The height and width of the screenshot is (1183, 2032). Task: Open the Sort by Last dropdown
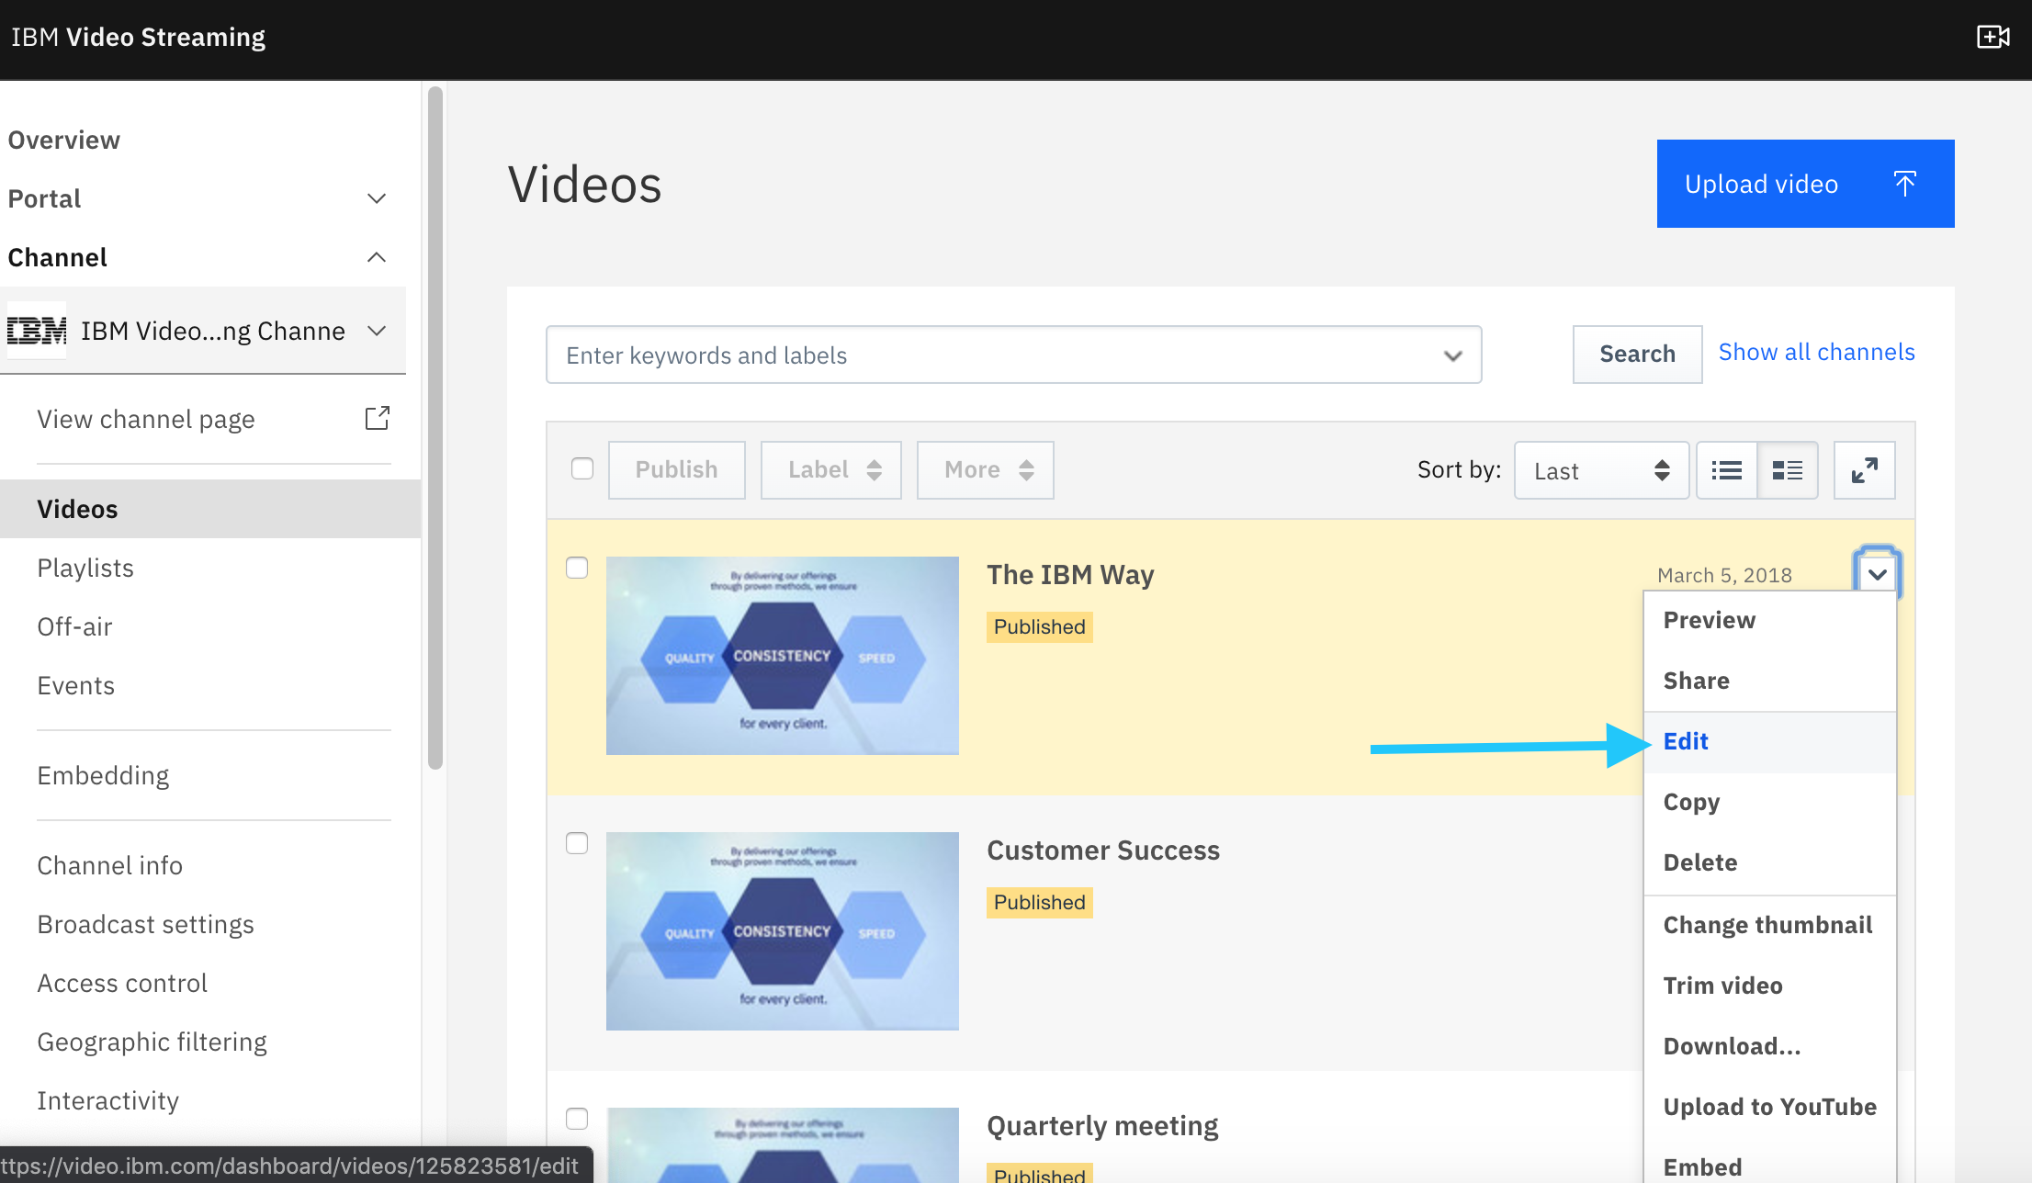point(1601,470)
